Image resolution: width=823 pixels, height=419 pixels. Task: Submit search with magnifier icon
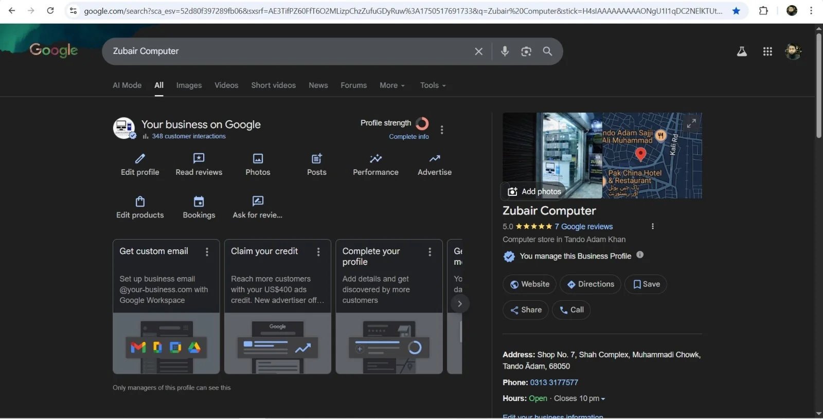click(548, 51)
